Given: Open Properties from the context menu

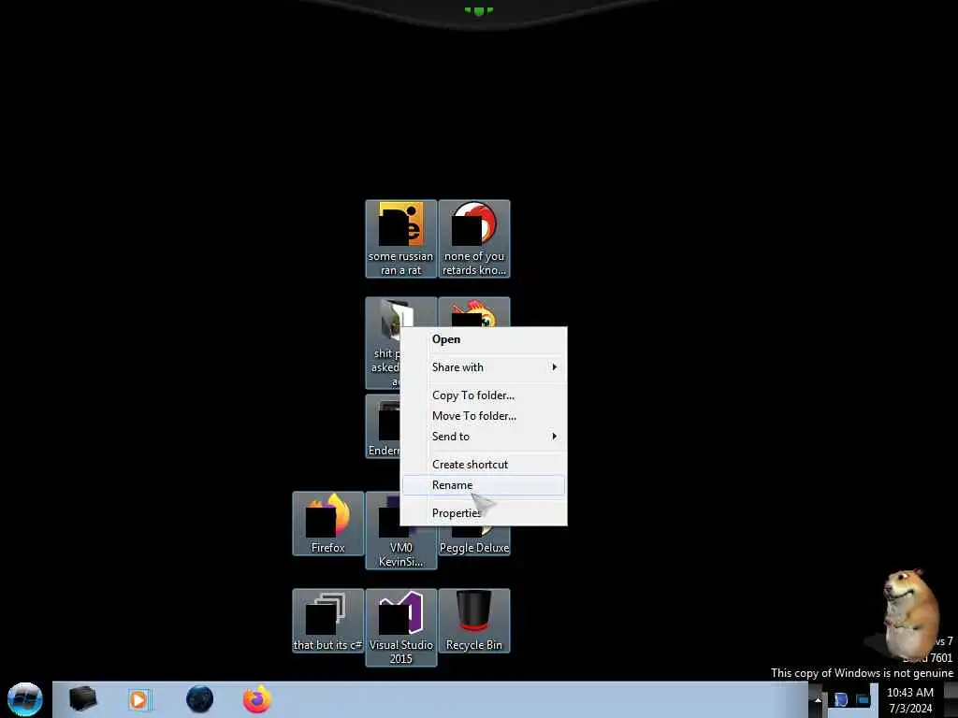Looking at the screenshot, I should 484,513.
